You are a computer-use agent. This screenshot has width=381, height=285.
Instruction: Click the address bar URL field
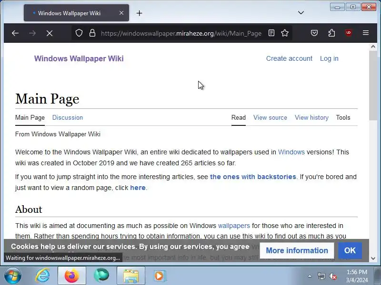coord(181,33)
